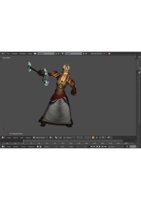Viewport: 141px width, 200px height.
Task: Open the Window menu
Action: tap(23, 54)
